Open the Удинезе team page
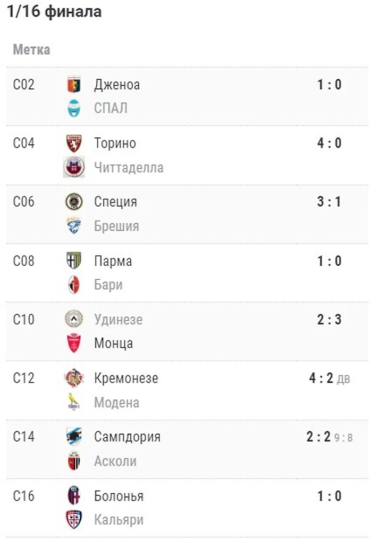Image resolution: width=388 pixels, height=547 pixels. point(119,320)
